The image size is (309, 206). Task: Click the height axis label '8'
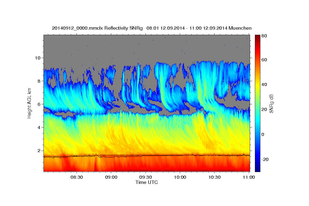40,81
